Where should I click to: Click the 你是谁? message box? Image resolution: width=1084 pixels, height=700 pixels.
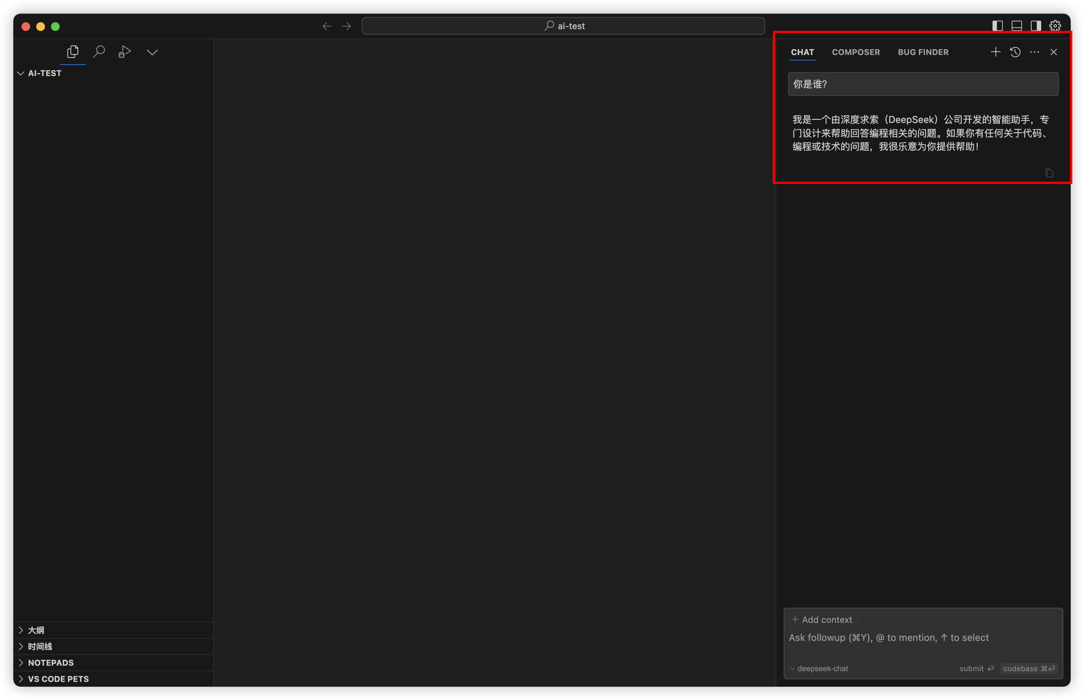[x=923, y=84]
